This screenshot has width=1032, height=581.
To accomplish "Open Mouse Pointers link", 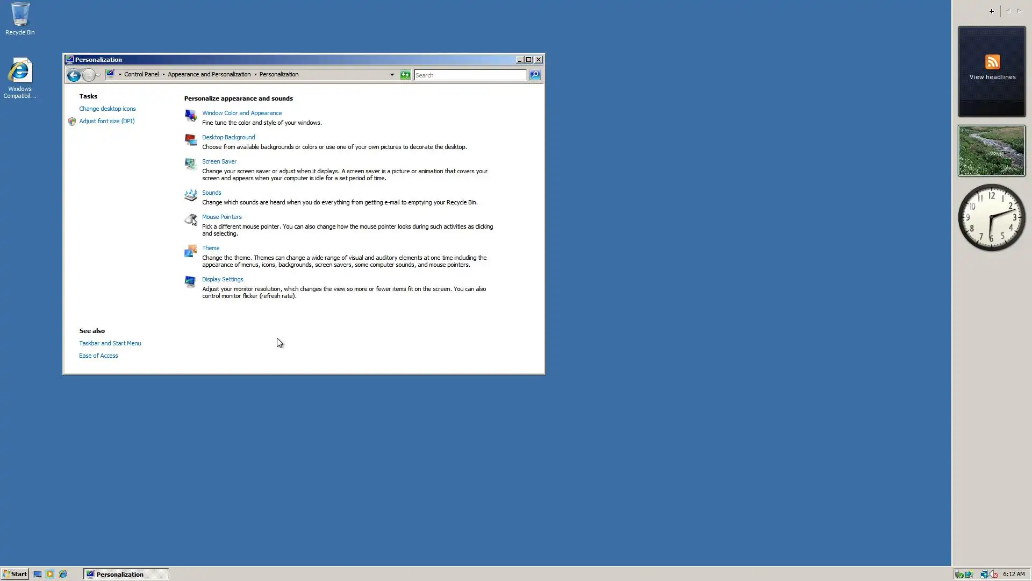I will click(x=221, y=217).
